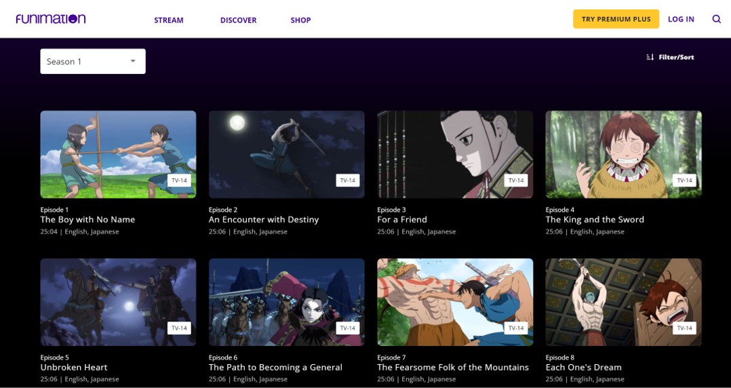Viewport: 731px width, 388px height.
Task: Click title Each One's Dream
Action: (x=584, y=368)
